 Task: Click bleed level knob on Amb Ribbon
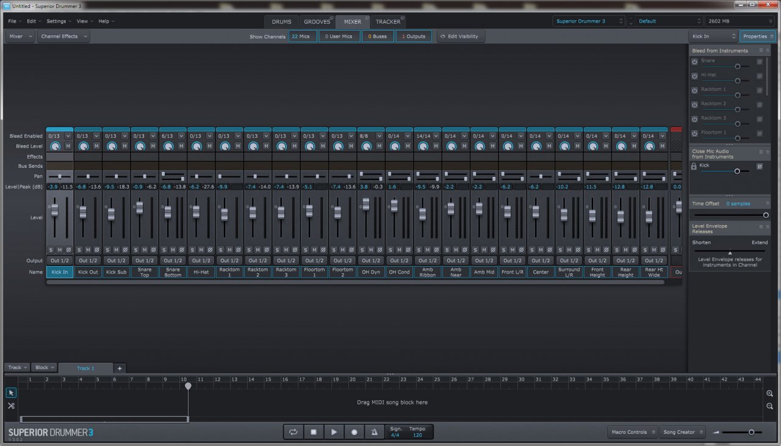(423, 146)
